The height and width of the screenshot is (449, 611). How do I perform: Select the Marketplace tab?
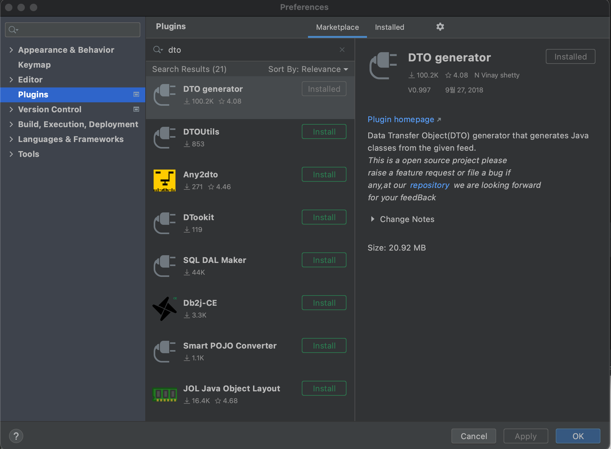coord(337,27)
